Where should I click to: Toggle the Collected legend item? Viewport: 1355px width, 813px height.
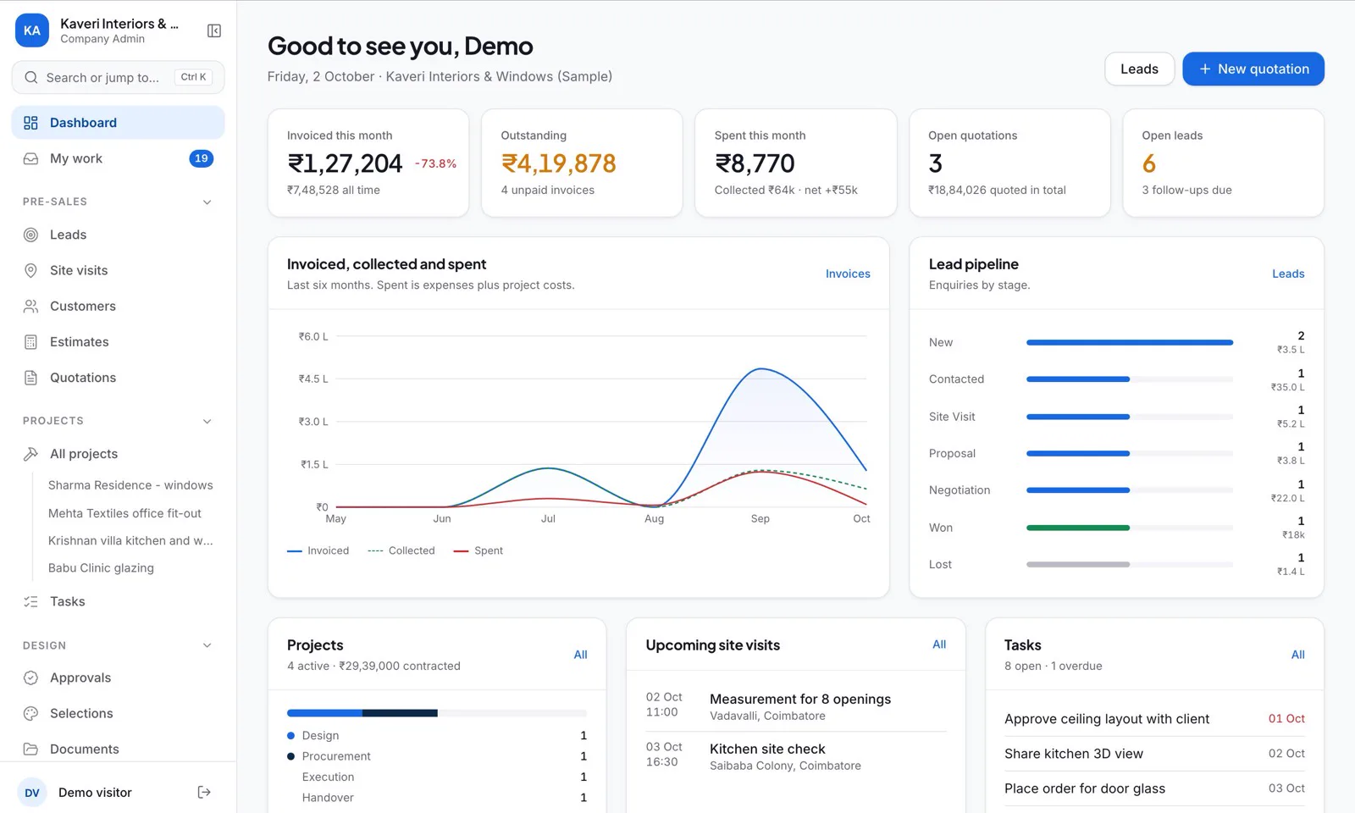401,550
